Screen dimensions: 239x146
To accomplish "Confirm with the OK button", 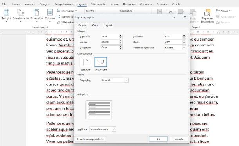I will [x=158, y=139].
